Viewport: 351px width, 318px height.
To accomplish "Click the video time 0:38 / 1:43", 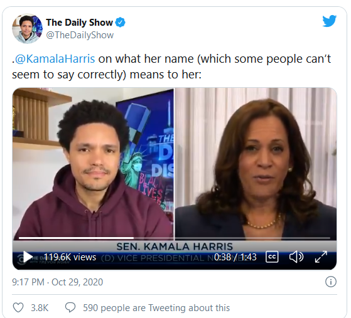I will click(x=235, y=257).
